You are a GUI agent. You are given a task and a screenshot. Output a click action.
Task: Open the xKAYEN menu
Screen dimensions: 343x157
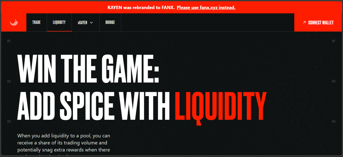85,22
